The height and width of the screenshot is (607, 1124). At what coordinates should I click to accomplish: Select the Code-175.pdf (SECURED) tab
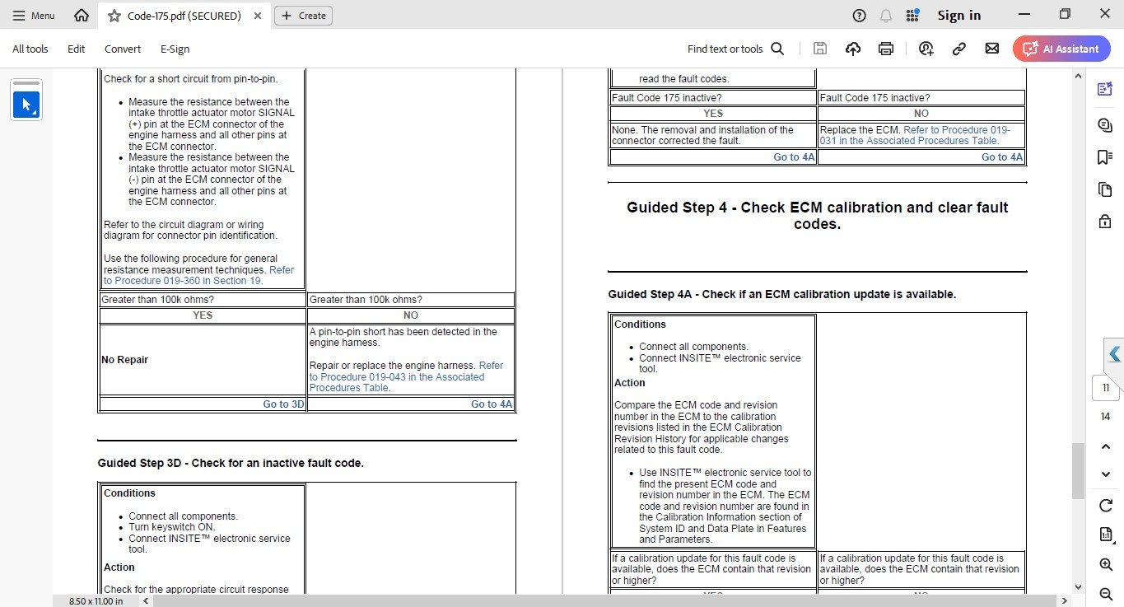click(183, 16)
